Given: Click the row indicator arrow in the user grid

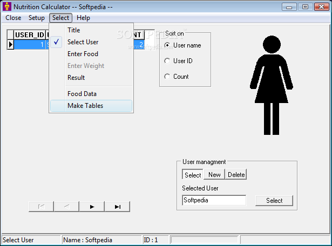Looking at the screenshot, I should [x=10, y=45].
